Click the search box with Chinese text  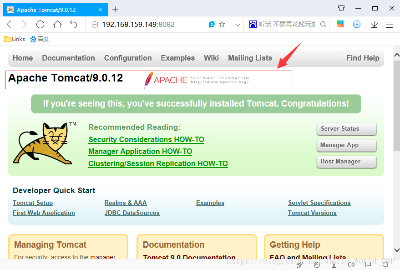click(287, 24)
